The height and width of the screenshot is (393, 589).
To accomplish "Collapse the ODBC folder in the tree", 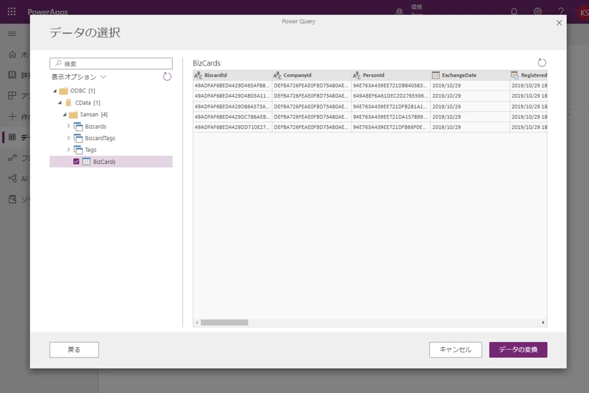I will click(55, 90).
